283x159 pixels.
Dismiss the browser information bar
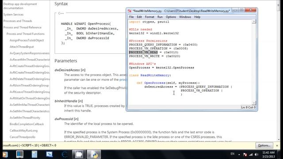(x=277, y=145)
